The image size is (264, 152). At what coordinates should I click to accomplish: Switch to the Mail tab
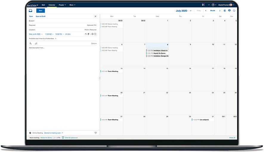click(43, 5)
